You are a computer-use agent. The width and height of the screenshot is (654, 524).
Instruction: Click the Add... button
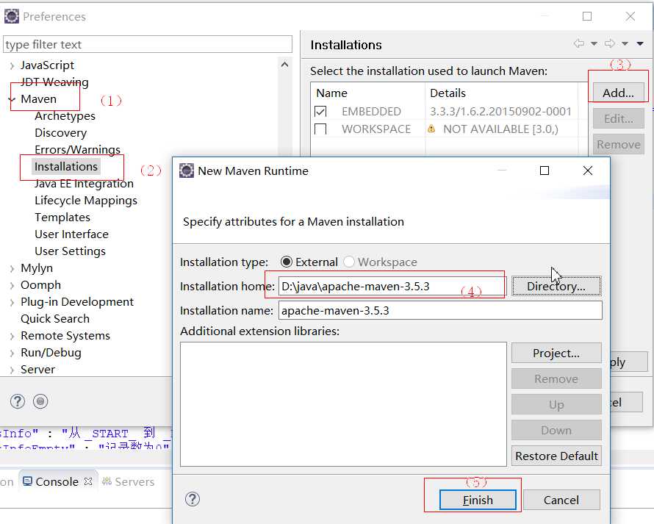tap(618, 93)
